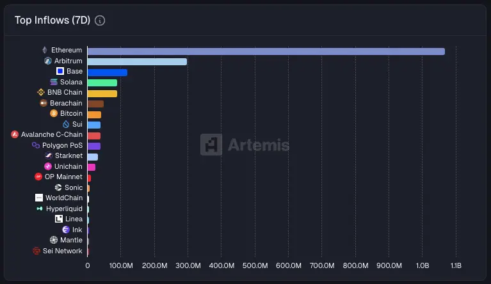The image size is (491, 284).
Task: Click the Polygon PoS logo icon
Action: pos(36,145)
